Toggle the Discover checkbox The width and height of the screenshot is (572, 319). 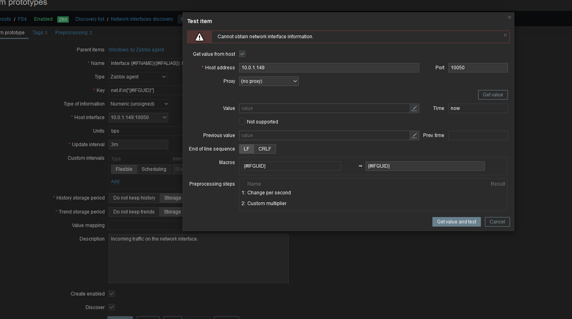tap(112, 307)
